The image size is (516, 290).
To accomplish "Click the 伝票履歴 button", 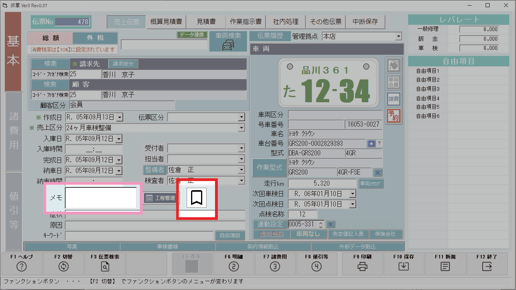I will (x=269, y=36).
